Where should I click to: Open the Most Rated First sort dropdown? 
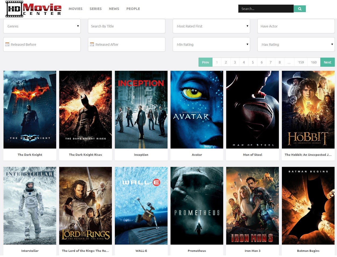(x=211, y=26)
